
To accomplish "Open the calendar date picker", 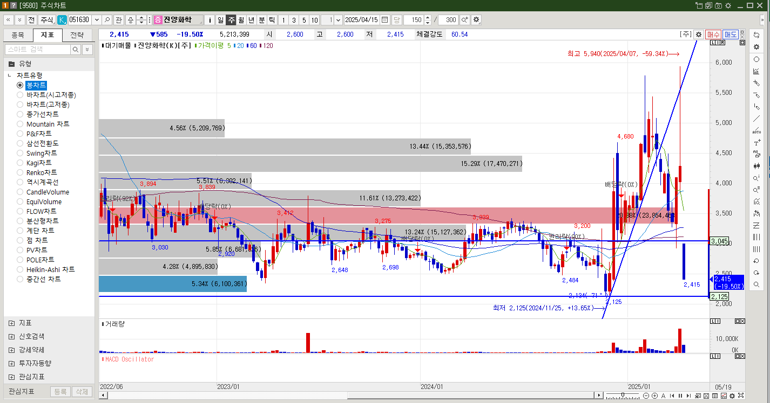I will pyautogui.click(x=384, y=20).
